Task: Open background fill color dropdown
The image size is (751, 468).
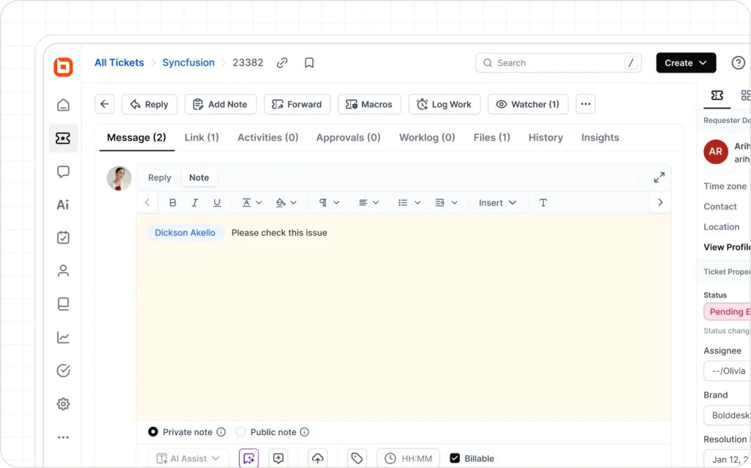Action: (286, 203)
